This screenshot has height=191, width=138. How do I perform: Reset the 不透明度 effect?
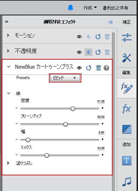coord(98,52)
